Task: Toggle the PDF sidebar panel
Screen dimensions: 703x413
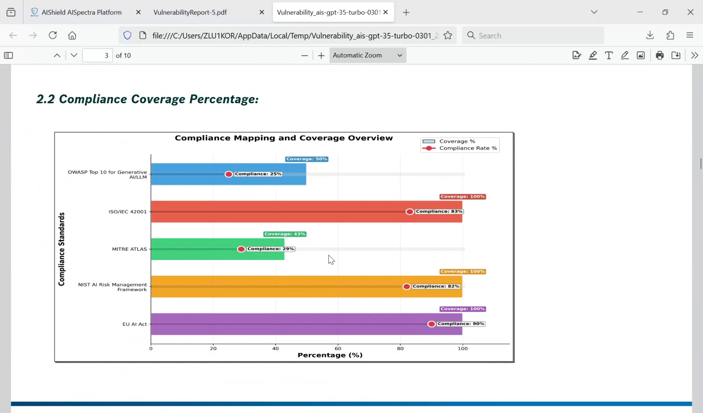Action: pos(8,55)
